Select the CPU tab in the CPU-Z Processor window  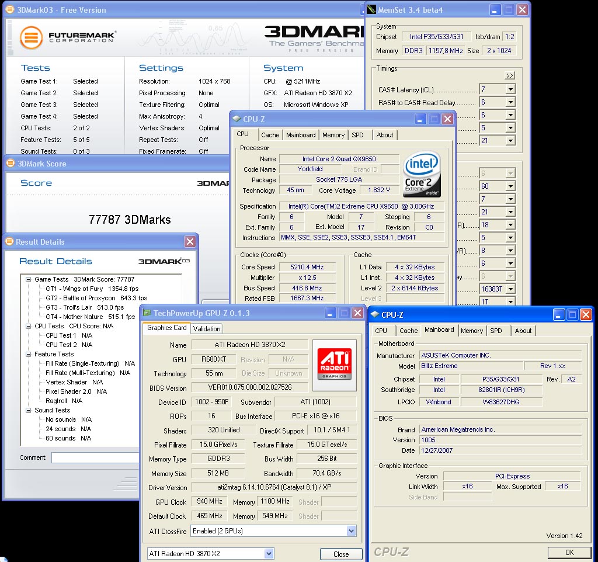(242, 134)
